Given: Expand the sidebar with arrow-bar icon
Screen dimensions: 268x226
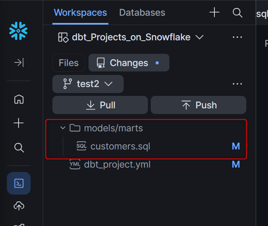Looking at the screenshot, I should (x=19, y=62).
